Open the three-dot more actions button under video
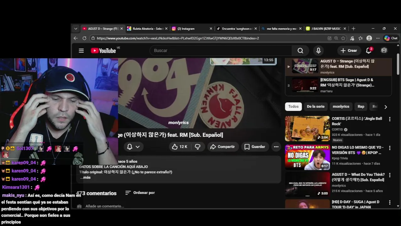 pos(276,147)
